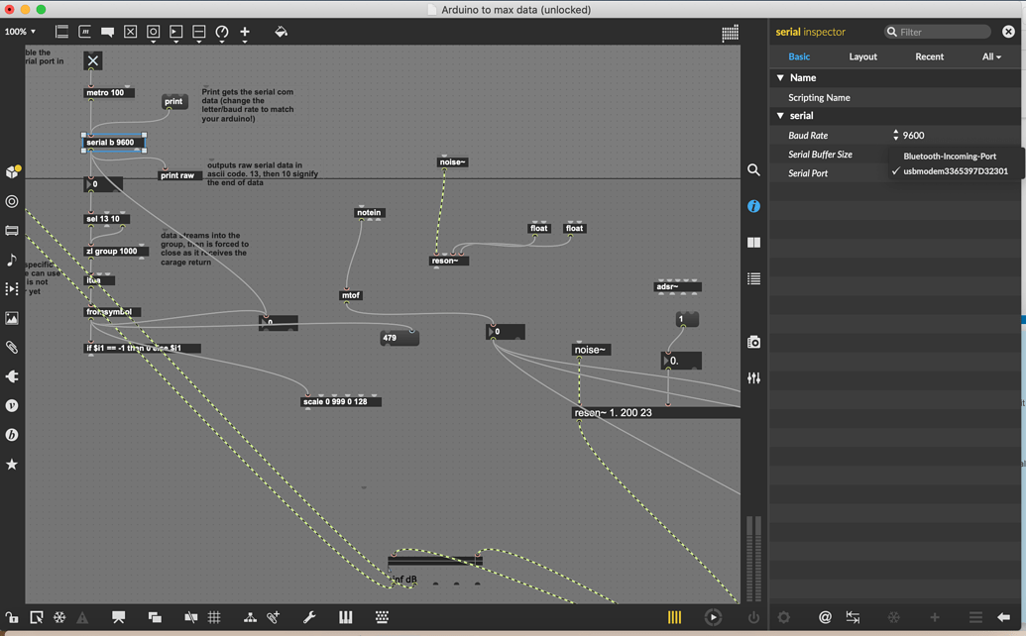Open the reference book sidebar icon
The width and height of the screenshot is (1026, 636).
click(753, 243)
